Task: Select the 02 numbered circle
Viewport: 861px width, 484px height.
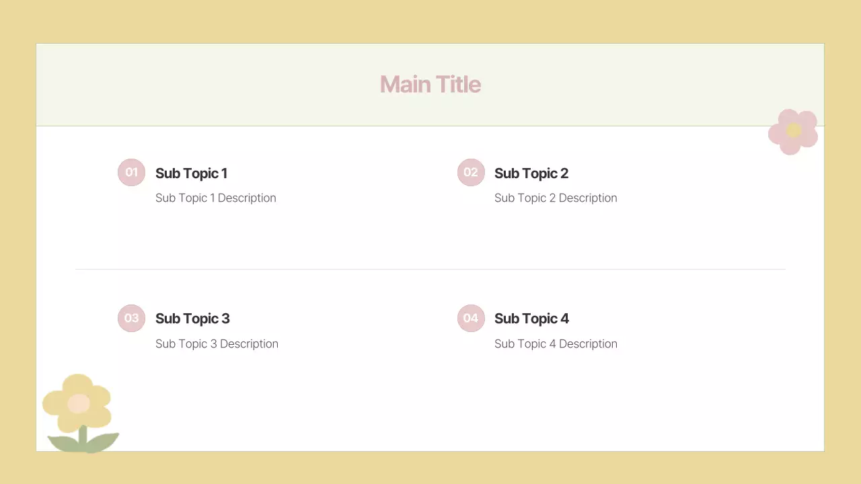Action: click(471, 172)
